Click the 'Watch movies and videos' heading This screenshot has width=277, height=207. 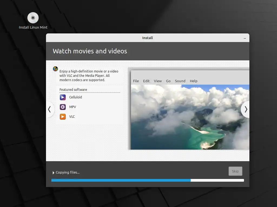(x=90, y=51)
